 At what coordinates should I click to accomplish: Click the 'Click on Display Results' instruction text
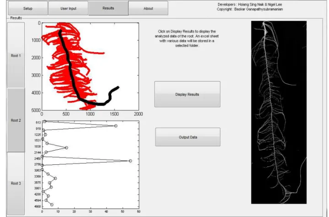(x=187, y=38)
